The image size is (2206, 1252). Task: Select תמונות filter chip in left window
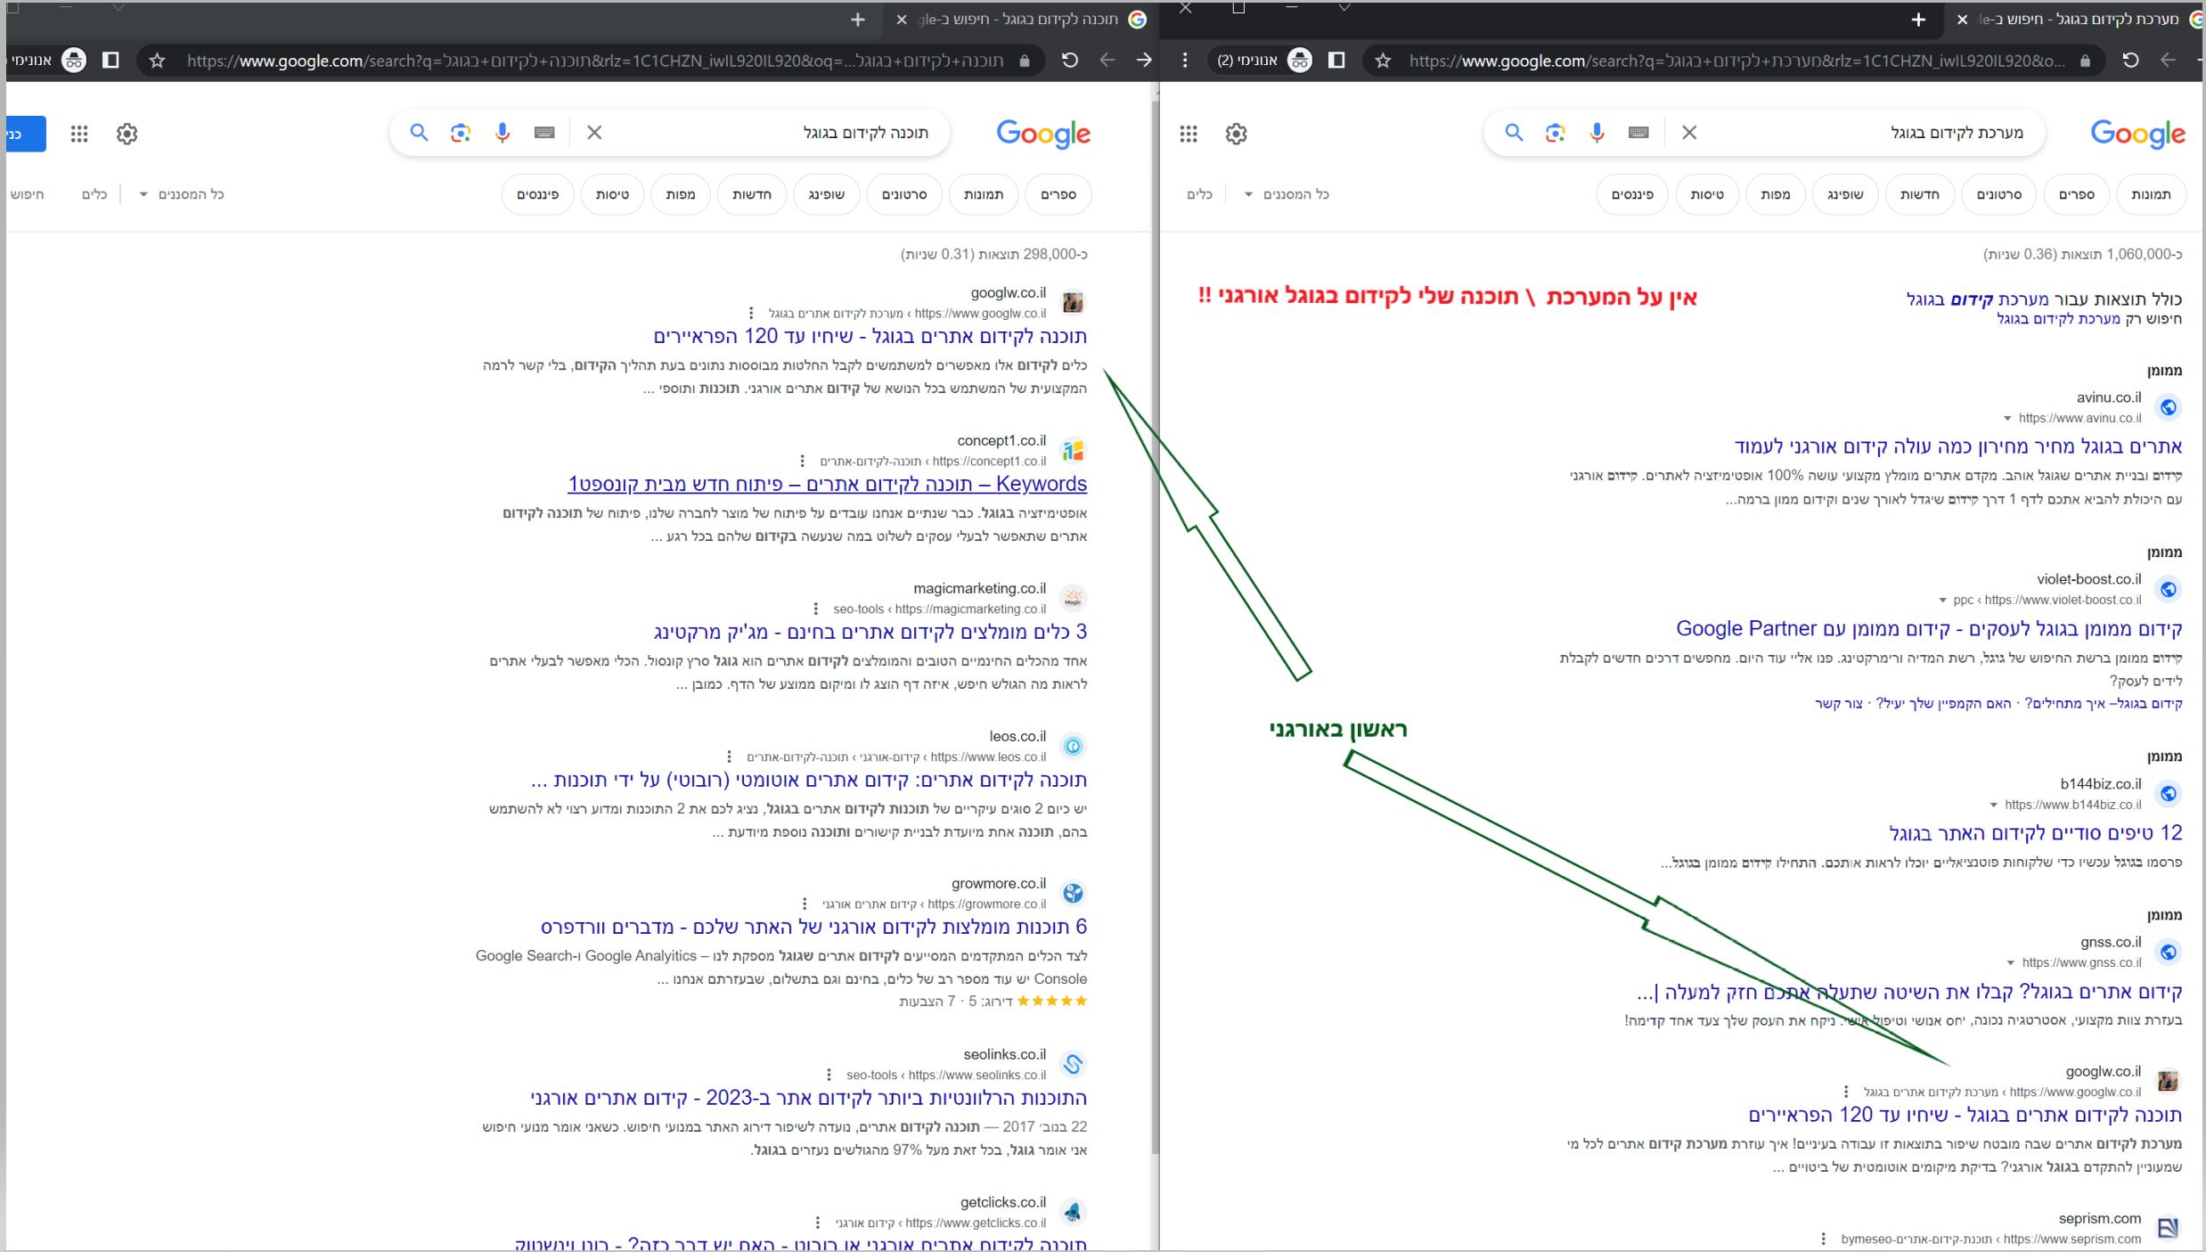click(x=984, y=194)
